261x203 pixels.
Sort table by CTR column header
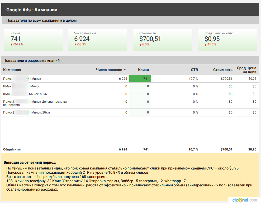pos(194,70)
